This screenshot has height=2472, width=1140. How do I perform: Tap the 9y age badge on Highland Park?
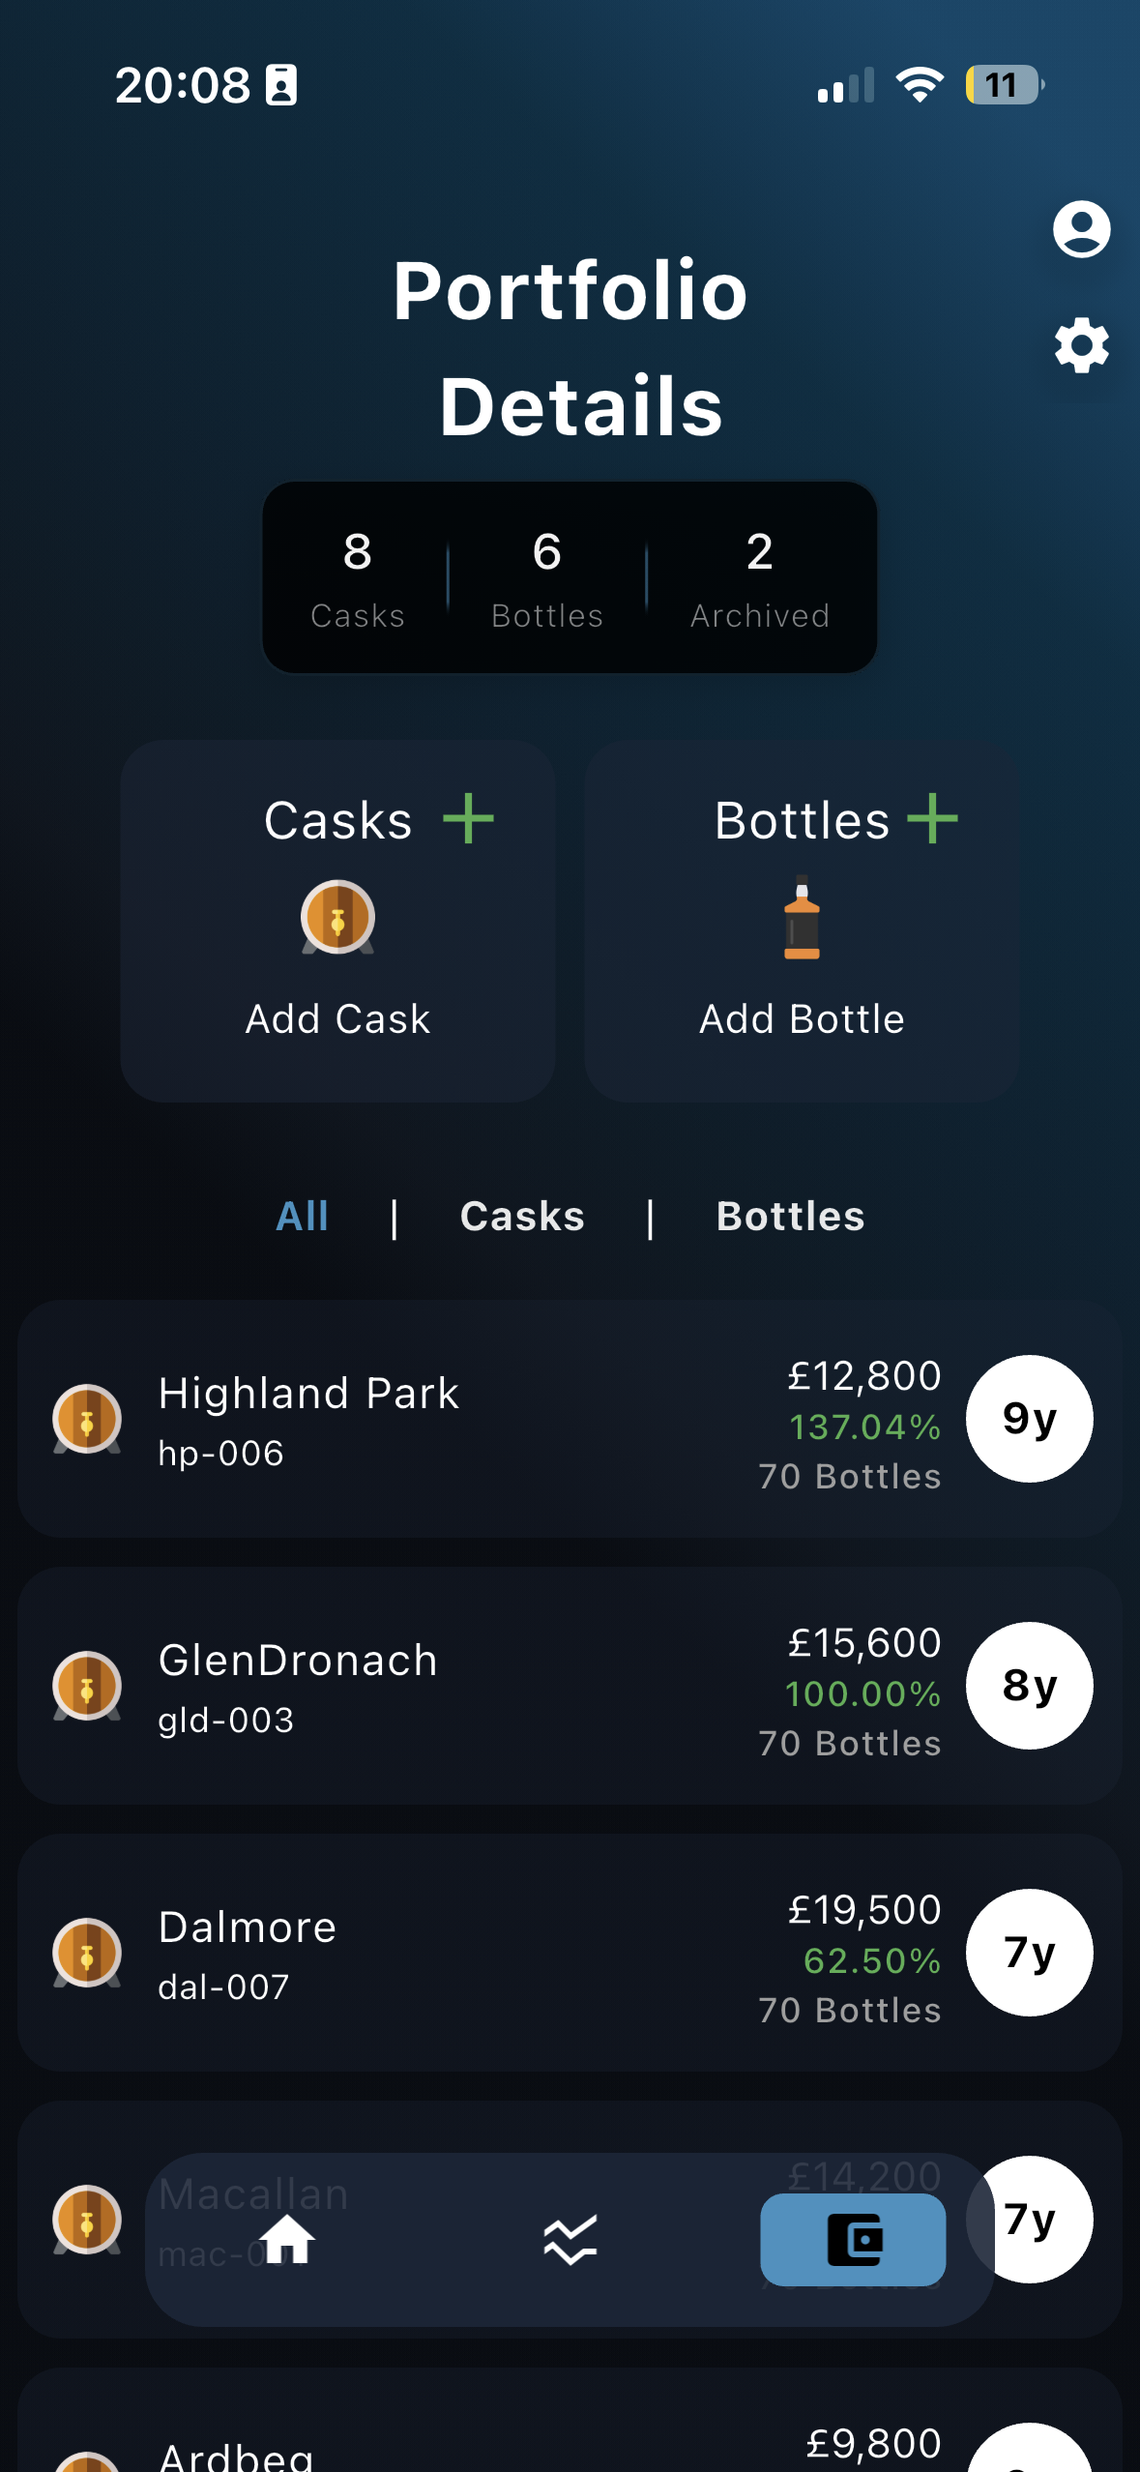(1030, 1419)
